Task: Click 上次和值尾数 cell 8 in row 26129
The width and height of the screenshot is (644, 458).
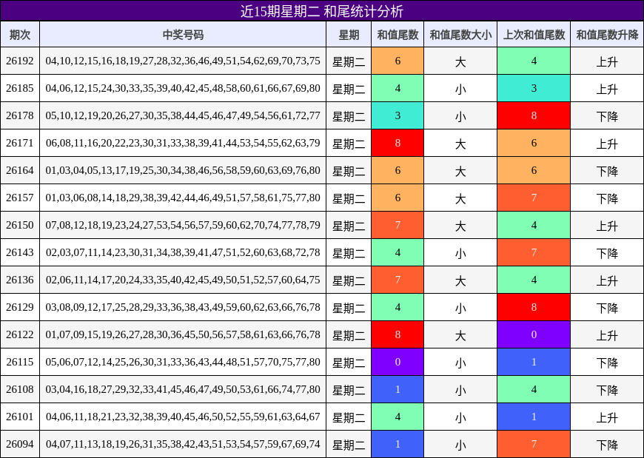Action: pos(534,307)
